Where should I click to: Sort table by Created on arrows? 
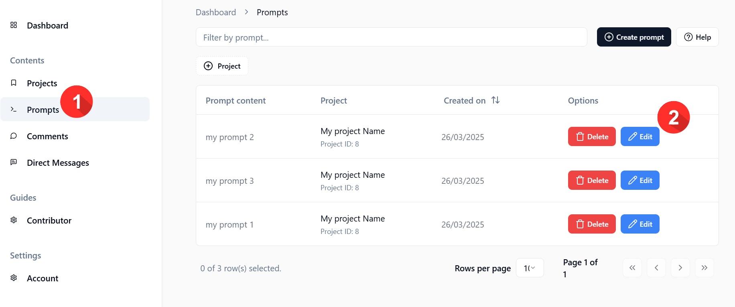(x=495, y=100)
